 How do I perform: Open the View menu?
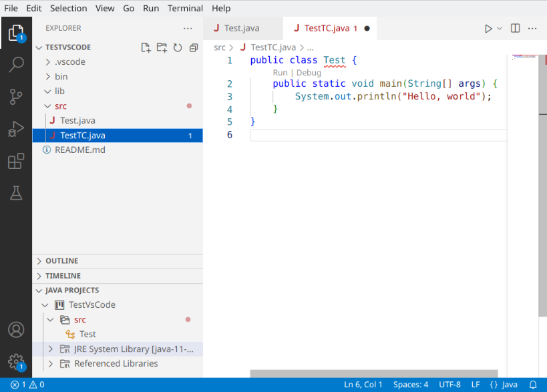coord(105,9)
